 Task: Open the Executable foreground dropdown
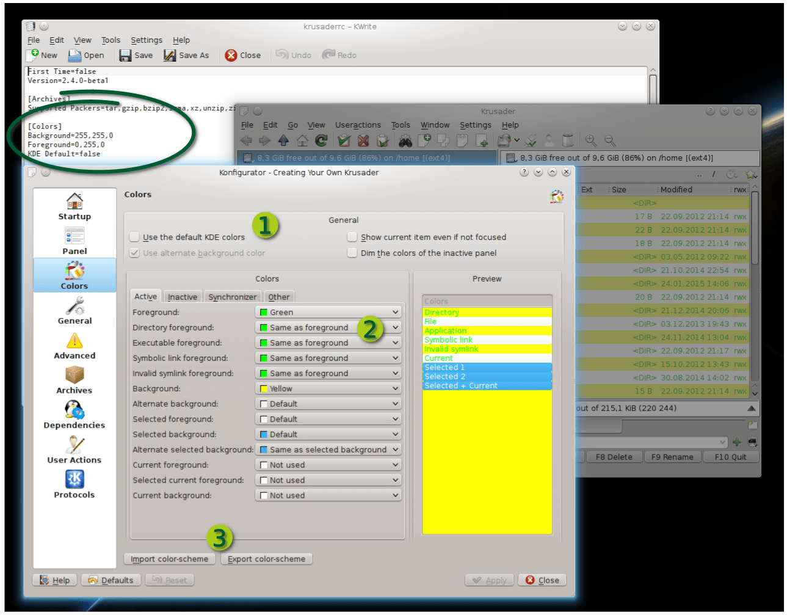328,343
